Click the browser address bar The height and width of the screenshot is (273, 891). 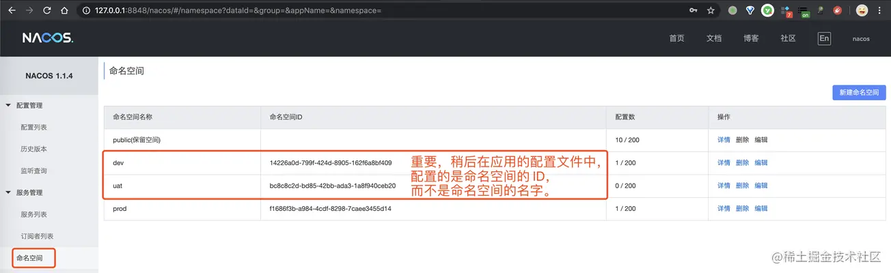point(383,11)
